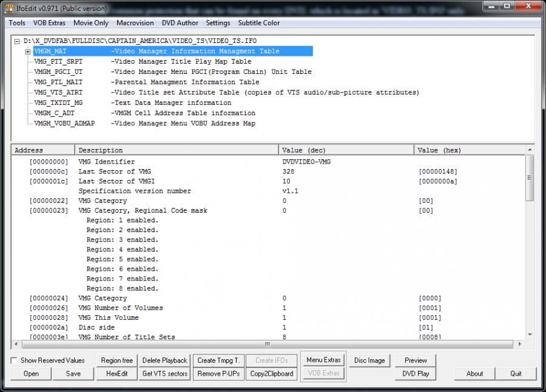Click the IfoEdit application icon in title bar
This screenshot has width=546, height=392.
pos(9,8)
